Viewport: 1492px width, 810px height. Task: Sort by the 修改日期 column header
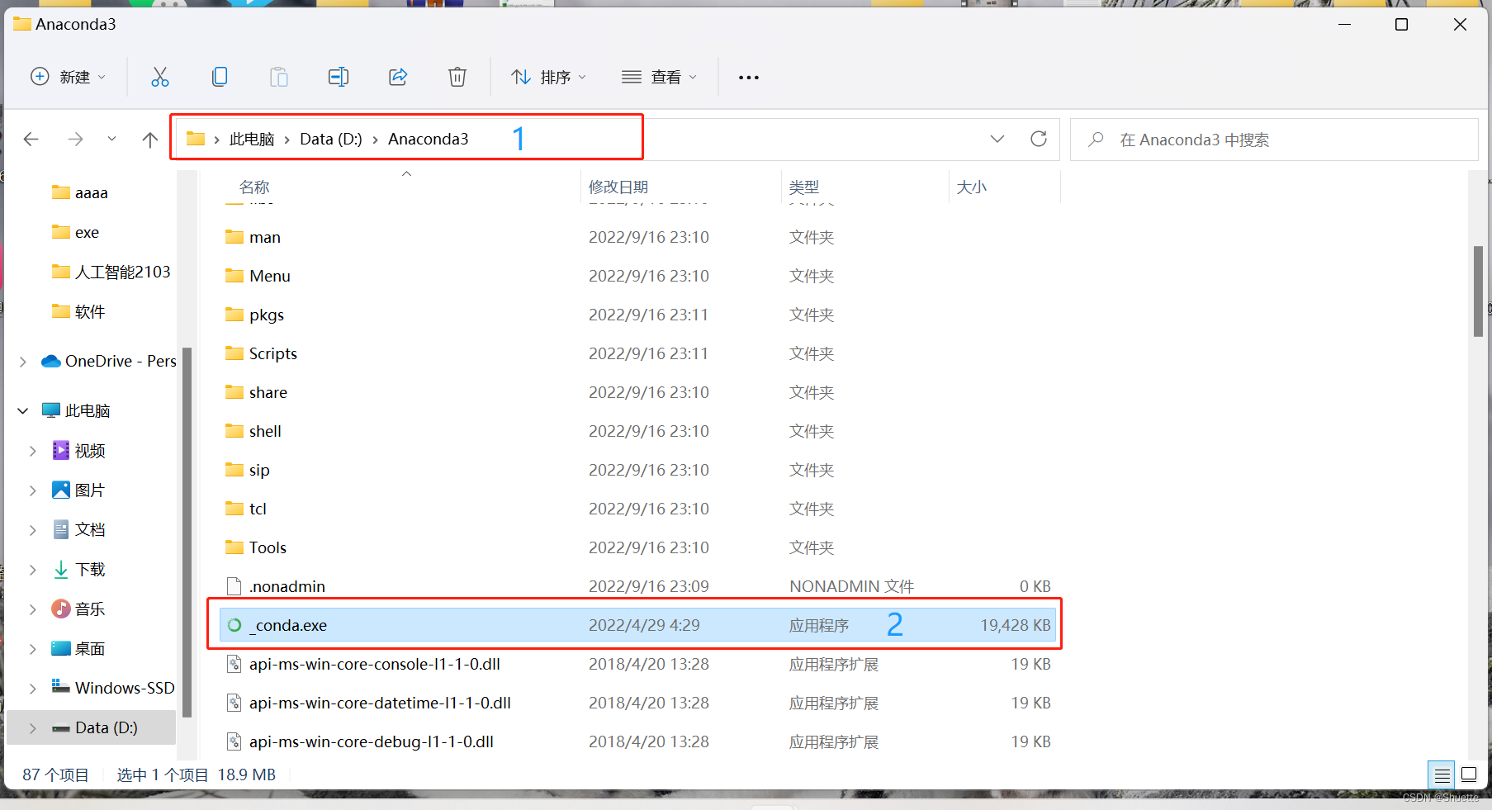coord(618,187)
